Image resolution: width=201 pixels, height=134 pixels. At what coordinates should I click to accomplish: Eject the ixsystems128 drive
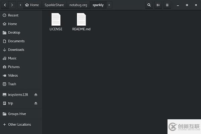coord(36,95)
